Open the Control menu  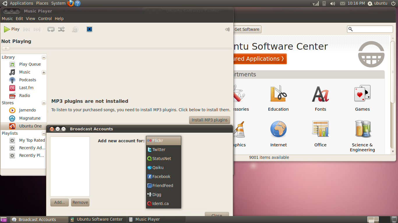[x=45, y=19]
